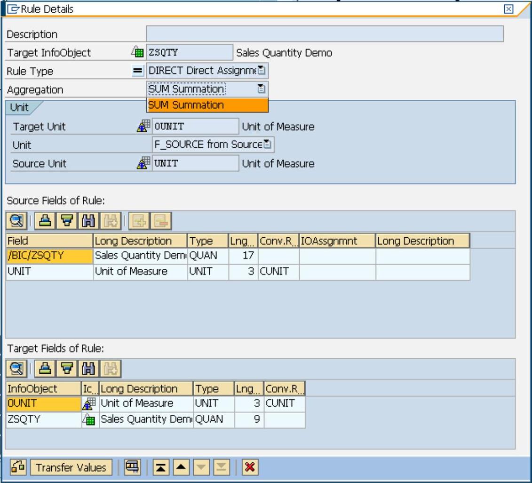Go to previous rule with up arrow
Screen dimensions: 532x483
tap(180, 467)
